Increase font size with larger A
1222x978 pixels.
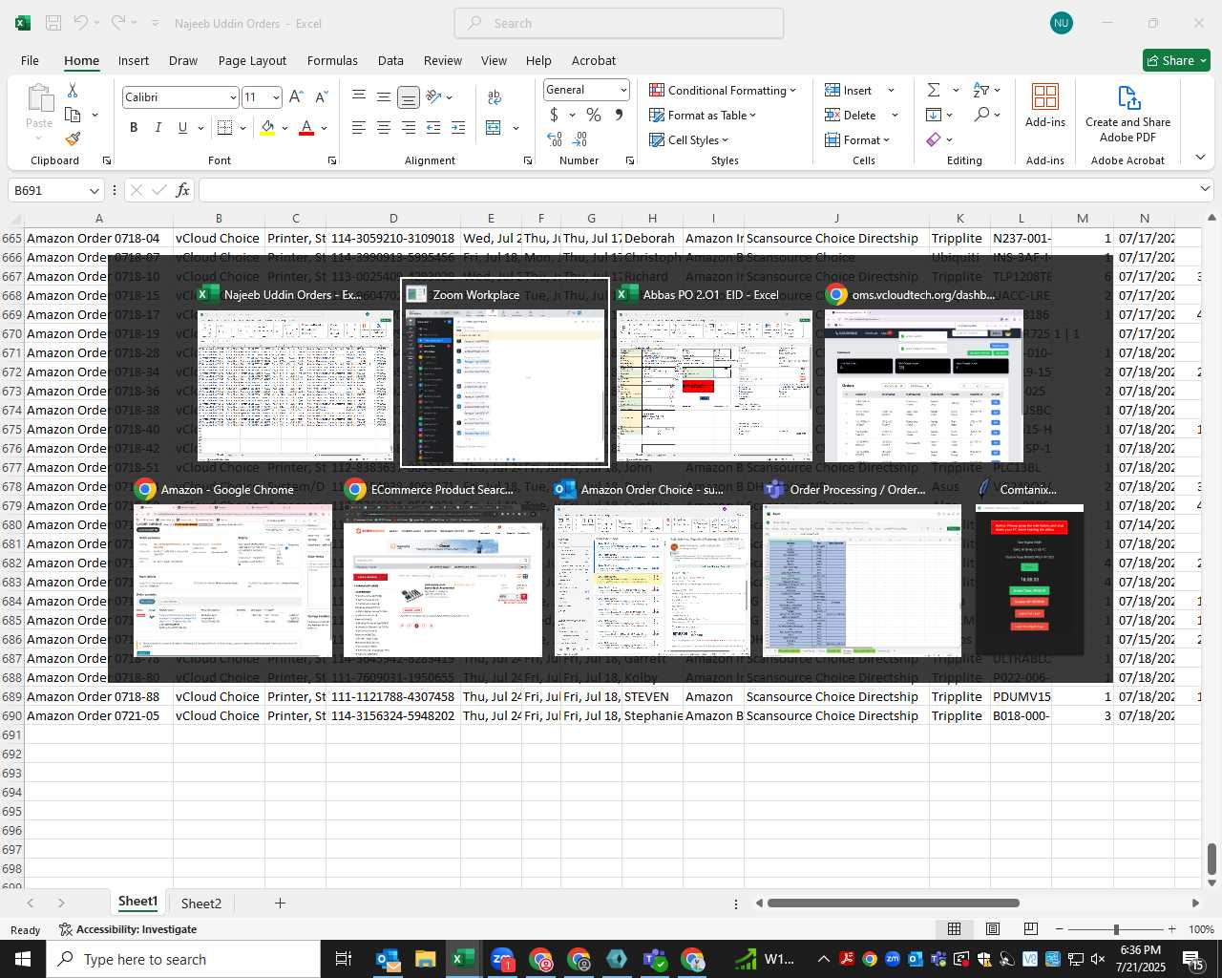(x=296, y=96)
